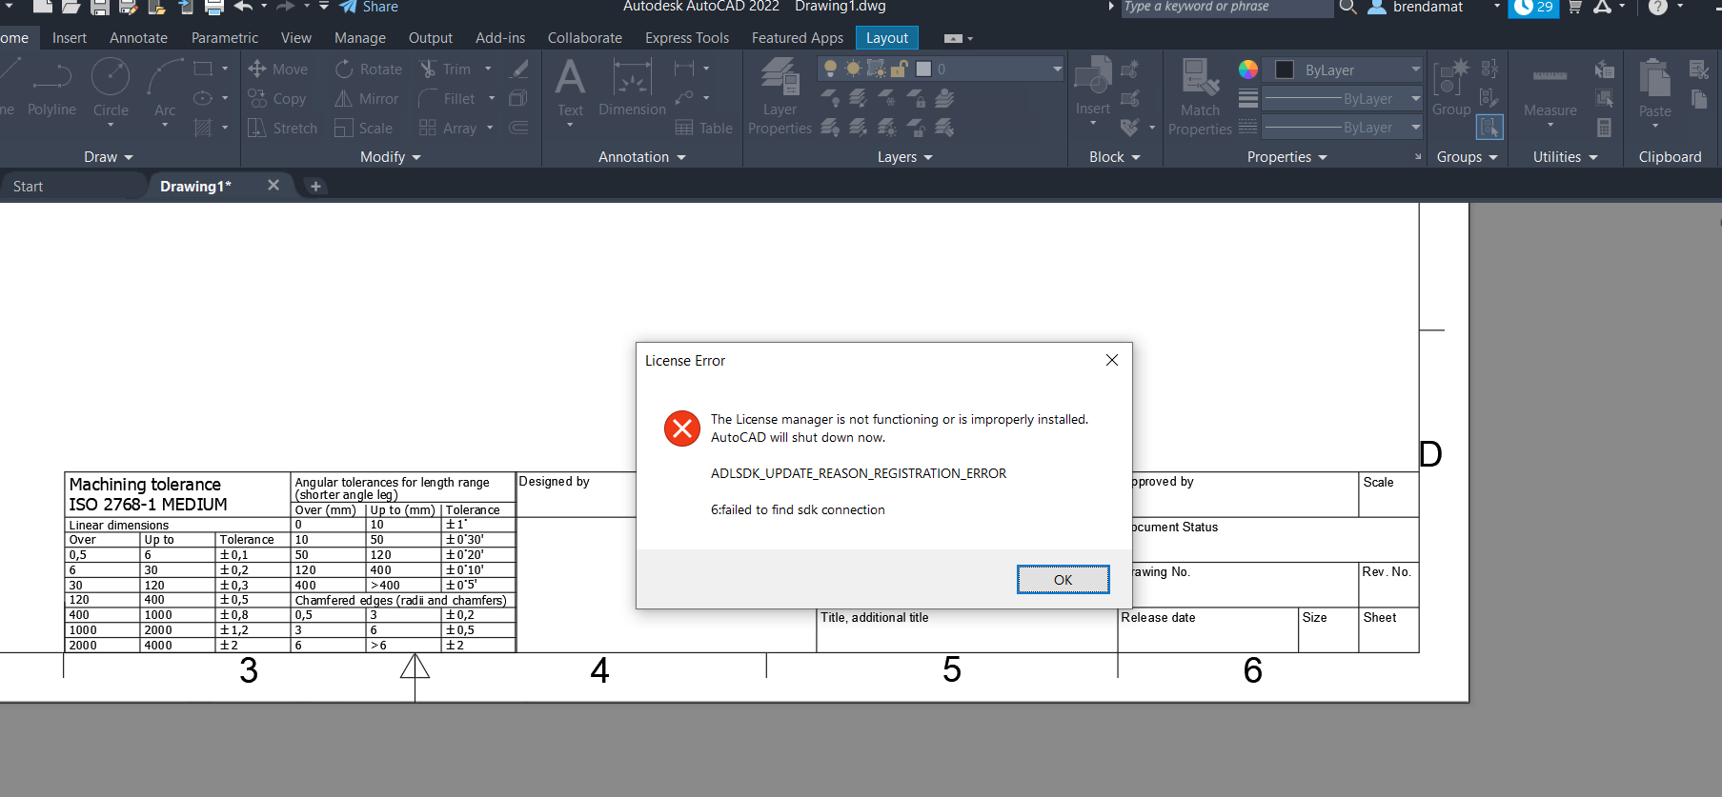Switch to the Parametric tab
The image size is (1722, 797).
(x=225, y=38)
